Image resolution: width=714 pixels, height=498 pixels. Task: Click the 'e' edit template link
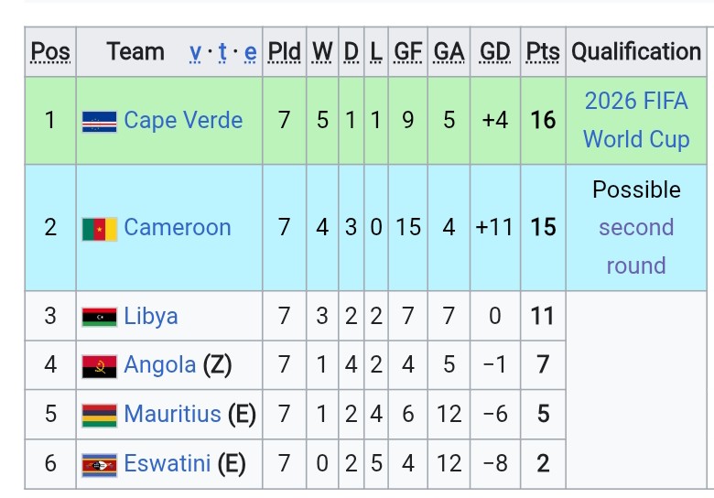pos(250,52)
